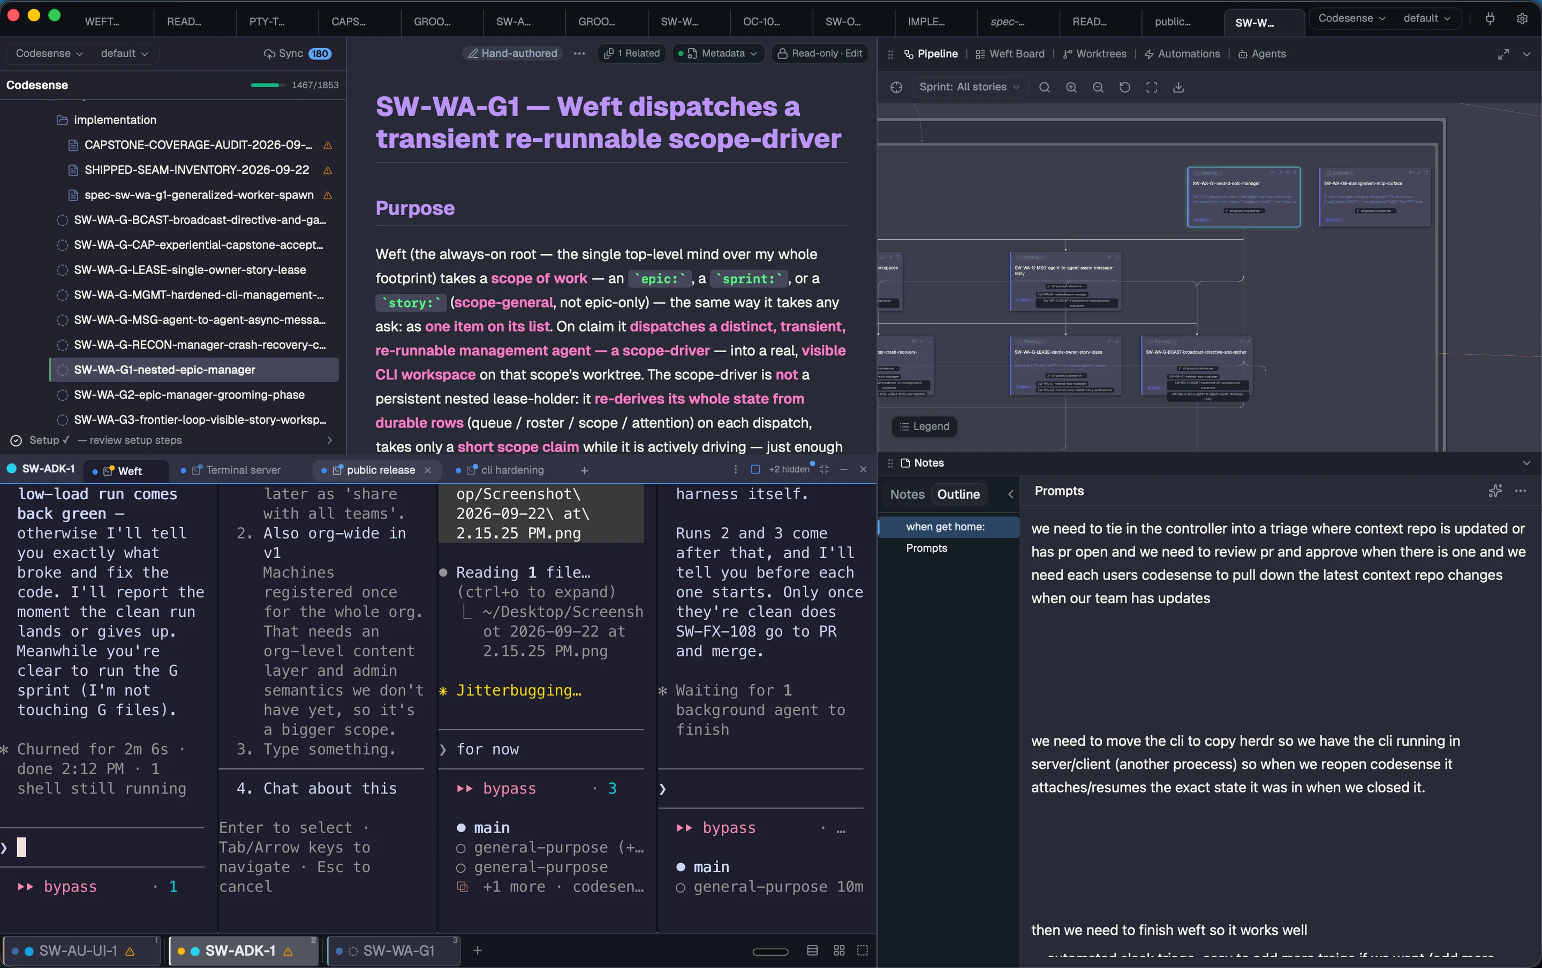Open the cli hardening terminal tab
Image resolution: width=1542 pixels, height=968 pixels.
(x=506, y=470)
